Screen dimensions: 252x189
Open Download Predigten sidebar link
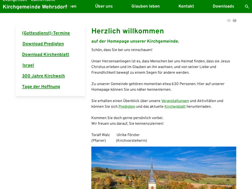[43, 44]
